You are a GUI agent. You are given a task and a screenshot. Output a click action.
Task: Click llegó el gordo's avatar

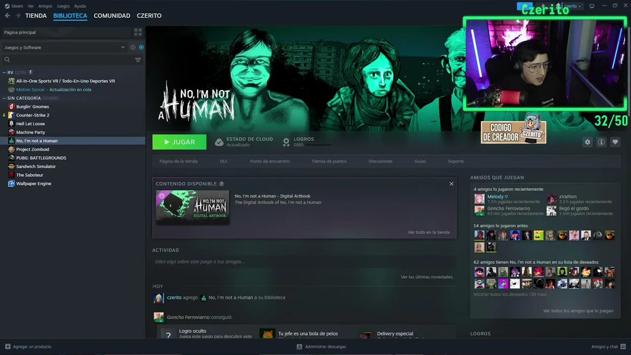click(x=551, y=211)
